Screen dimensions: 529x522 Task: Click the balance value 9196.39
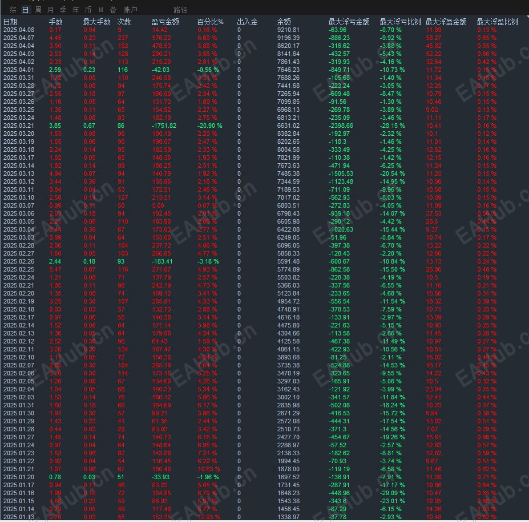(x=288, y=38)
